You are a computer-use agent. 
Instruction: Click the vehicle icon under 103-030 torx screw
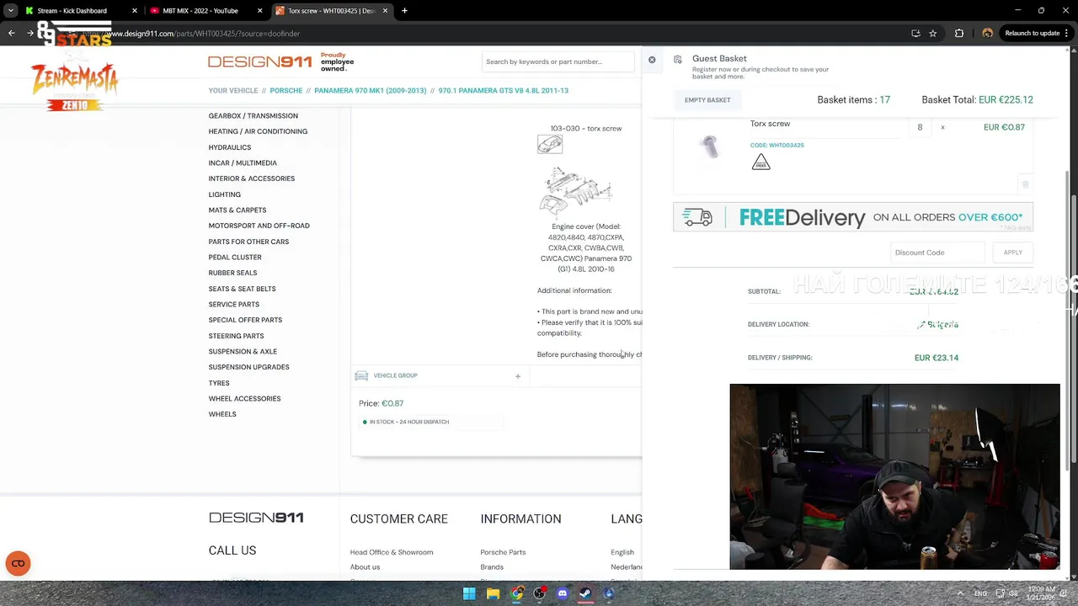click(x=549, y=145)
